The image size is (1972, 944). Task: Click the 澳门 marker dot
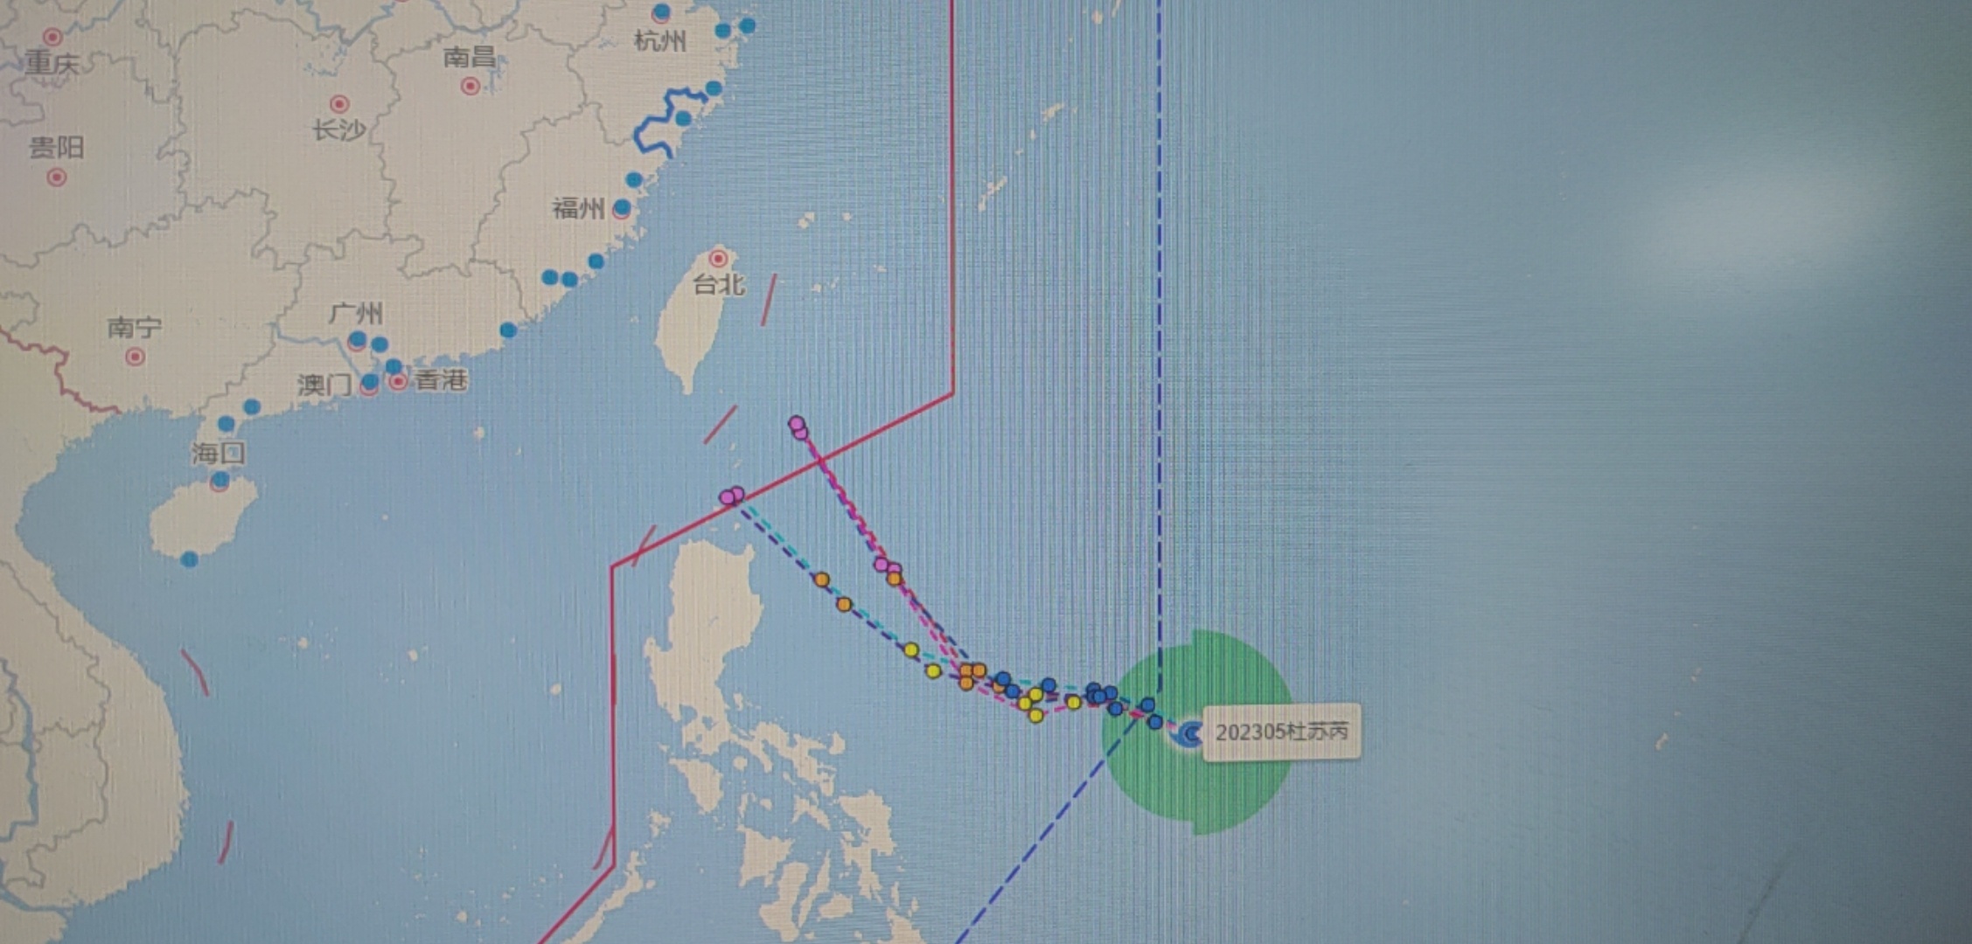370,383
